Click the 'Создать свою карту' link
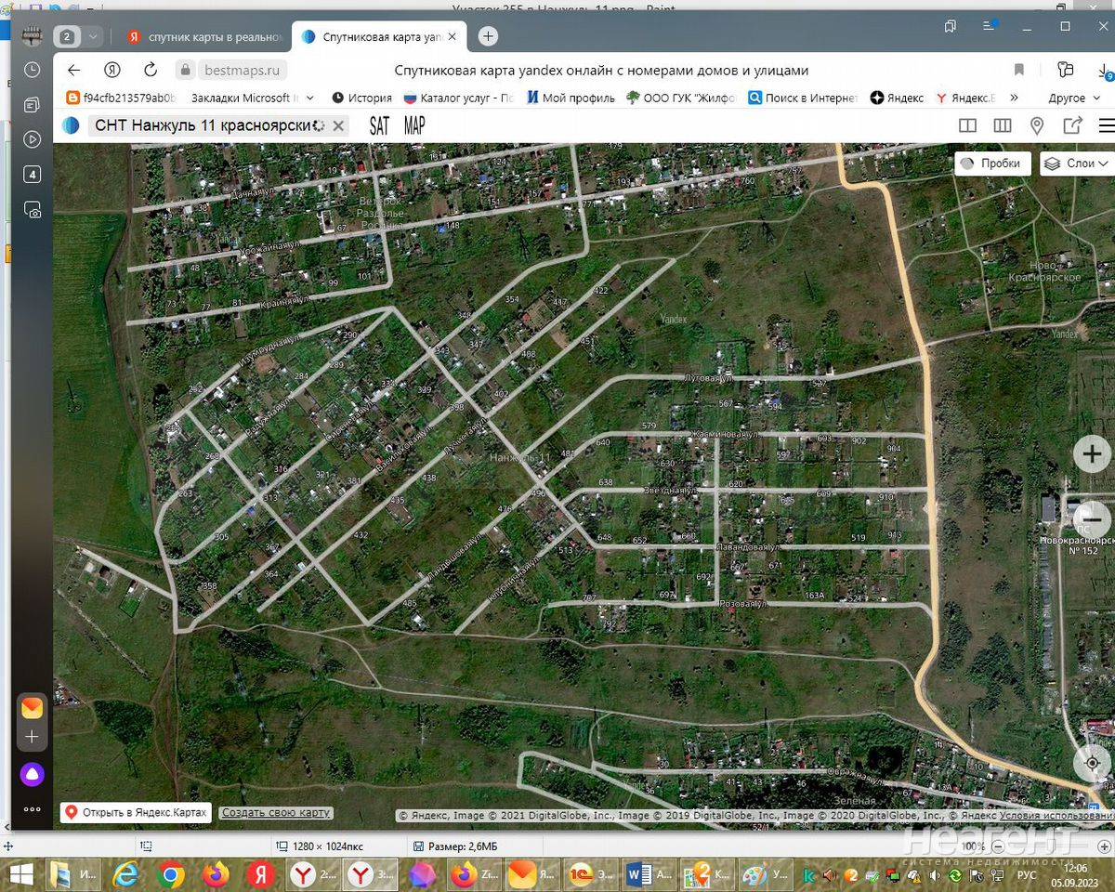 (276, 812)
